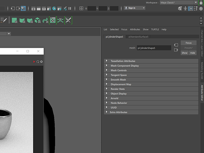Image resolution: width=204 pixels, height=153 pixels.
Task: Open the List menu in Attribute Editor
Action: [106, 30]
